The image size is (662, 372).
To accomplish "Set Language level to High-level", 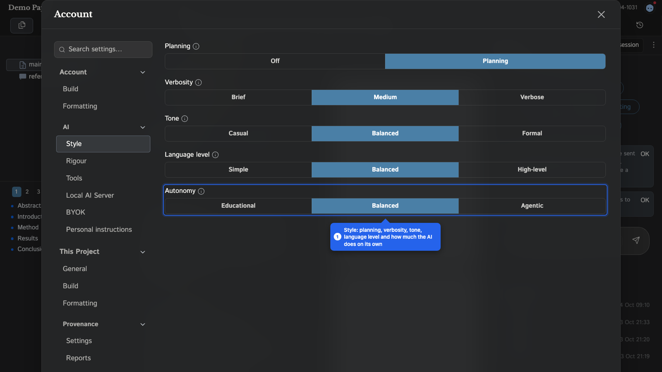I will point(532,169).
